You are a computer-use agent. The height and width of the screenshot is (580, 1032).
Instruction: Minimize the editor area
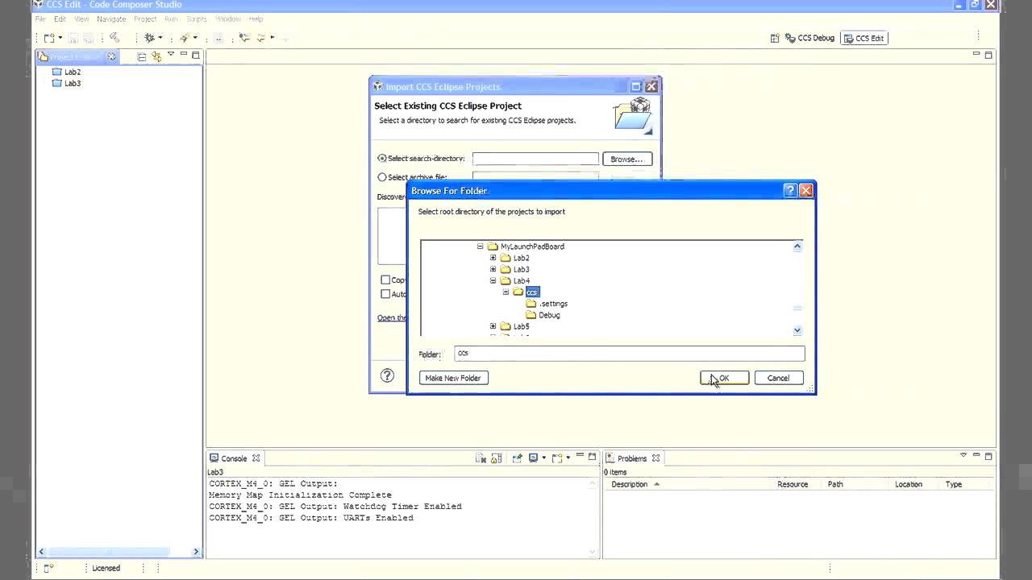[976, 54]
